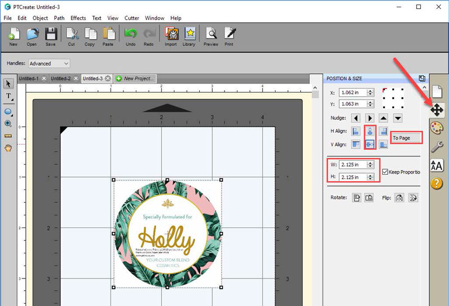
Task: Open the Window menu
Action: coord(155,18)
